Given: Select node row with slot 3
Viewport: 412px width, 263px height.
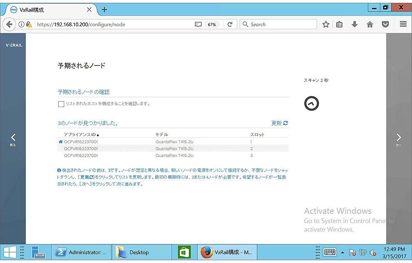Looking at the screenshot, I should pyautogui.click(x=173, y=155).
